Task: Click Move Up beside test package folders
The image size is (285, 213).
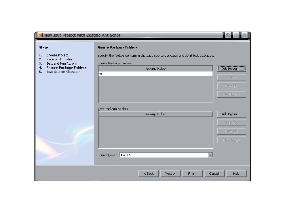Action: (x=232, y=131)
